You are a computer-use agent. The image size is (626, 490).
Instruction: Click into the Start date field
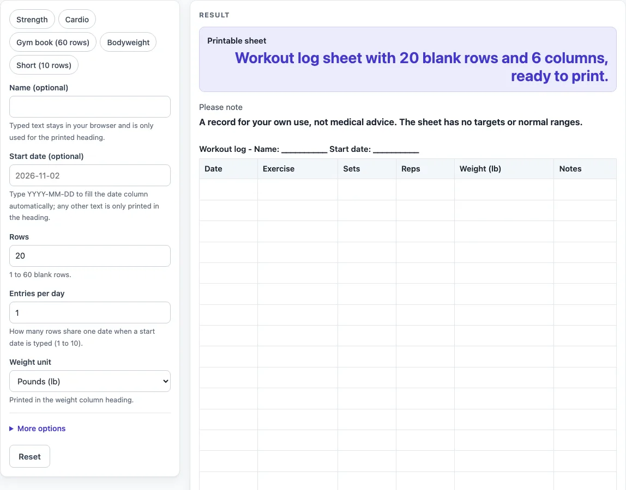pyautogui.click(x=90, y=175)
